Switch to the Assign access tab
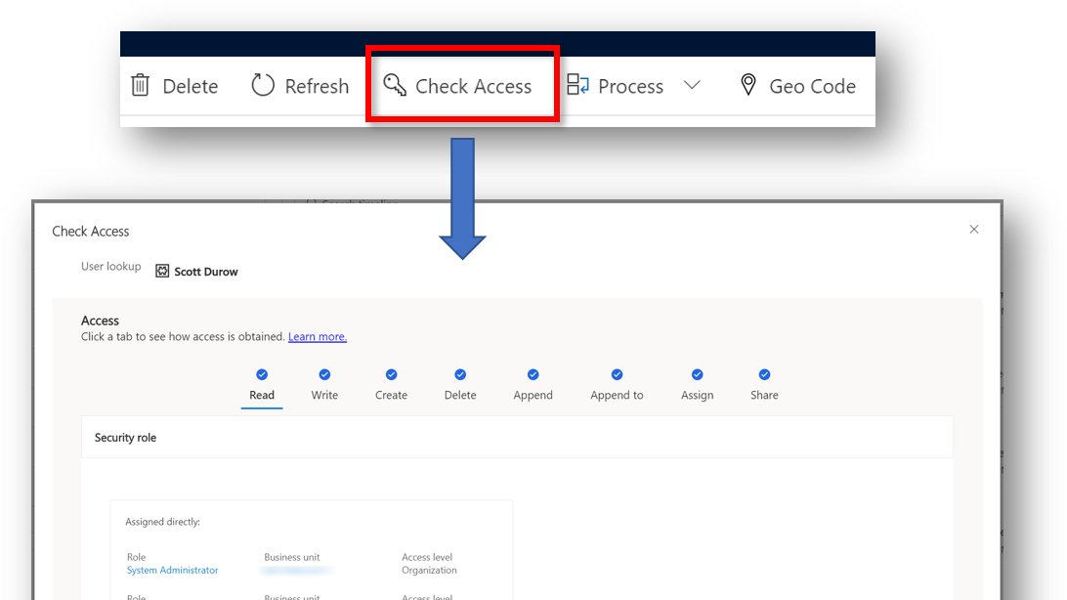Image resolution: width=1067 pixels, height=600 pixels. (698, 395)
